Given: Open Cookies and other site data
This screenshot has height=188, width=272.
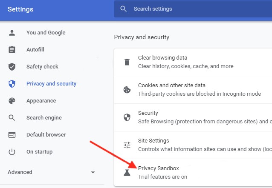Looking at the screenshot, I should [193, 90].
